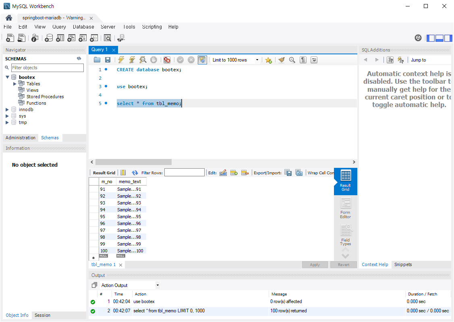
Task: Open the Scripting menu
Action: click(152, 27)
